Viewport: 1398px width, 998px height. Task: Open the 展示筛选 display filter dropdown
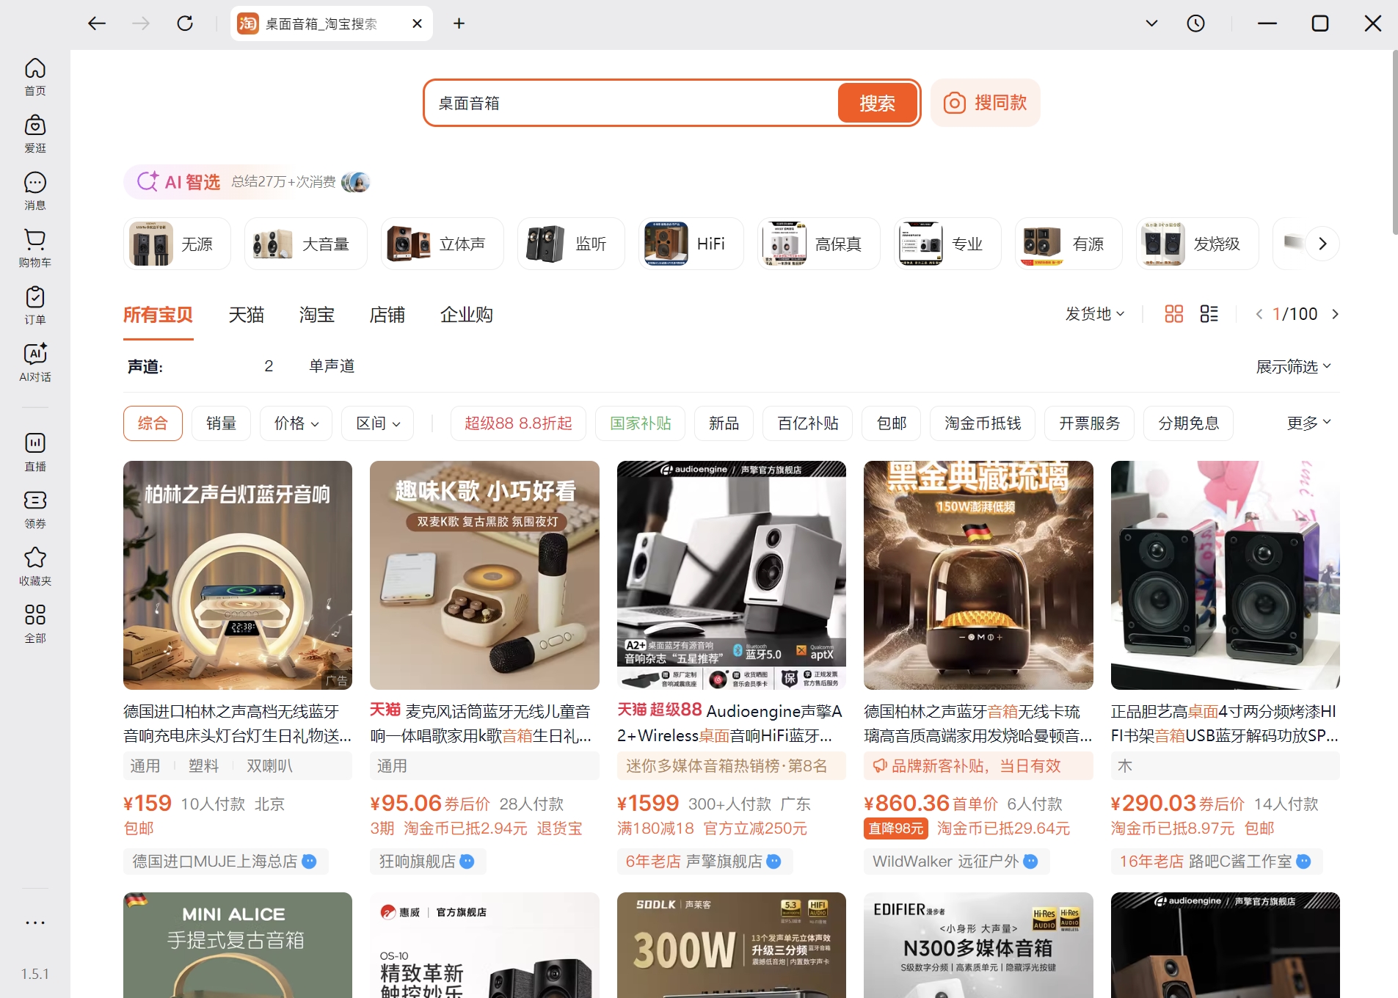point(1294,365)
